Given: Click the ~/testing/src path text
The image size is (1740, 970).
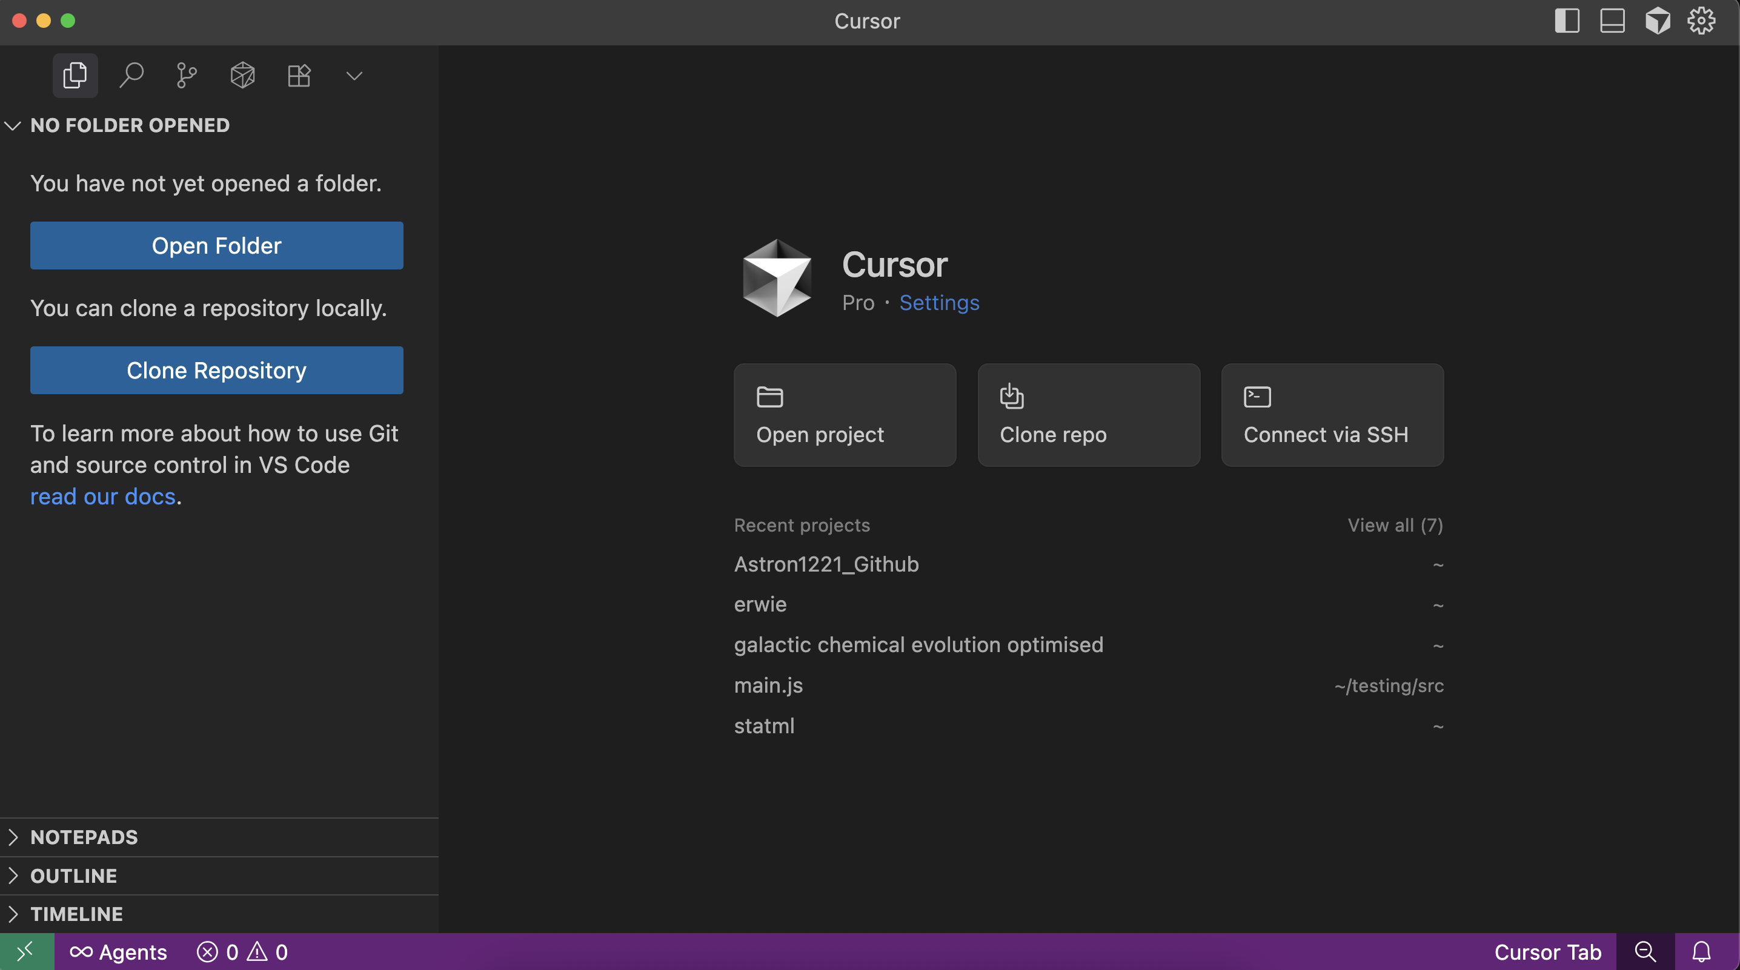Looking at the screenshot, I should [1389, 686].
